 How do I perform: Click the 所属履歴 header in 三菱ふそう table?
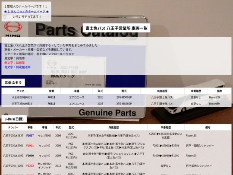point(162,91)
